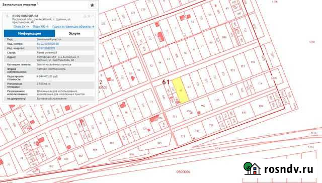Click Поиск в границах объекта link
The width and height of the screenshot is (322, 183).
coord(73,27)
